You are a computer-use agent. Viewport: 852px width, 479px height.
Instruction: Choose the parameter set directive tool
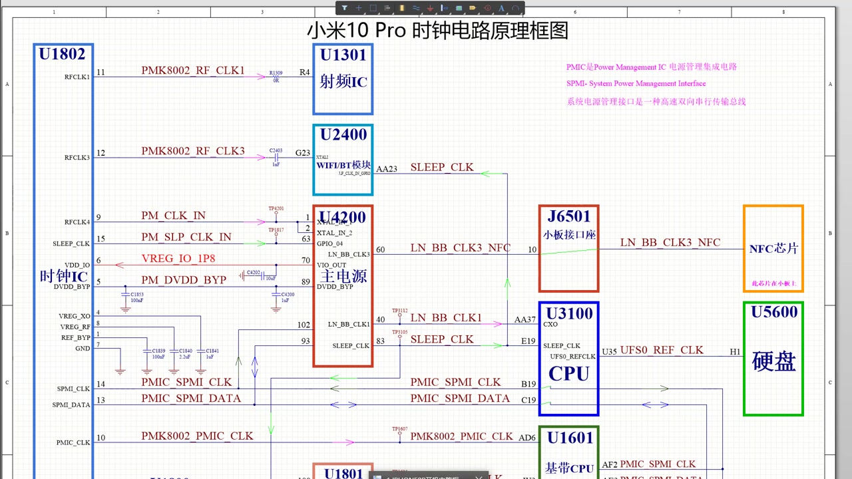coord(488,8)
